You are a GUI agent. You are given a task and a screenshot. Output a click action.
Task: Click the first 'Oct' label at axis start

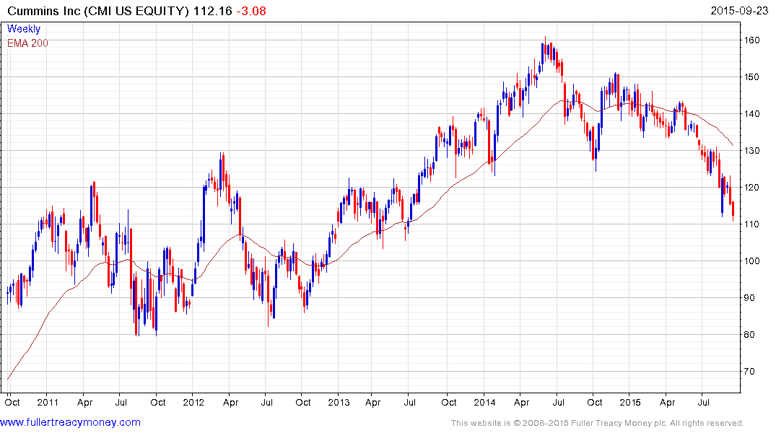[x=12, y=402]
